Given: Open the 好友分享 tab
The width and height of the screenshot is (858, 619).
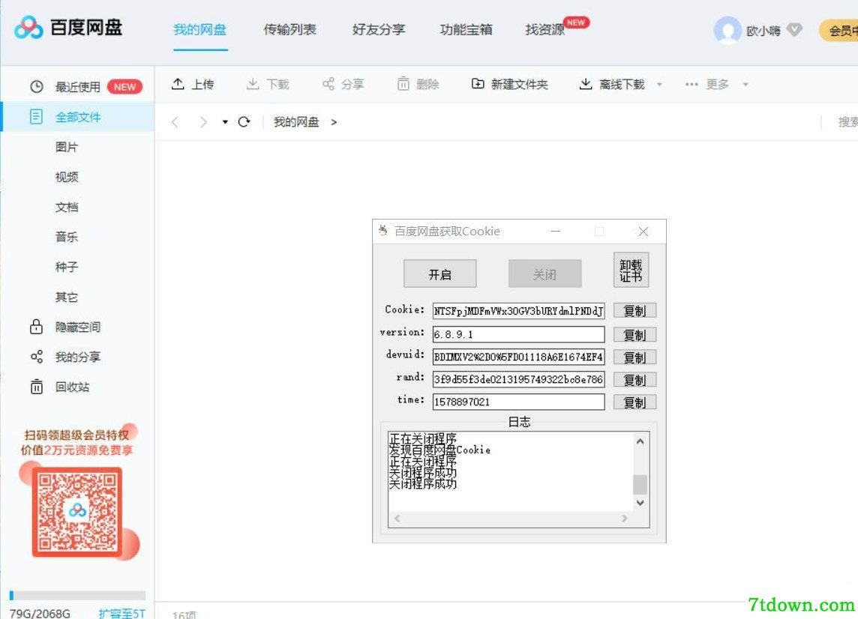Looking at the screenshot, I should pyautogui.click(x=379, y=29).
